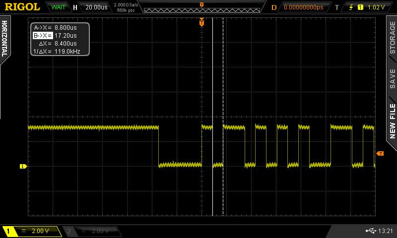397x238 pixels.
Task: Click the waveform memory overview bar
Action: coord(201,7)
